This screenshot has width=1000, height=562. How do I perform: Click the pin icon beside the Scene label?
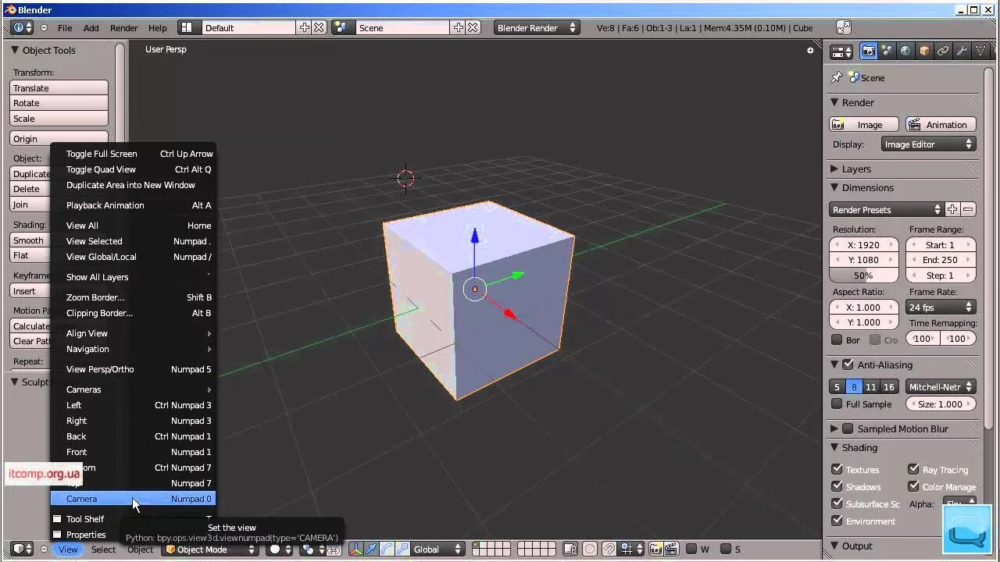point(836,77)
